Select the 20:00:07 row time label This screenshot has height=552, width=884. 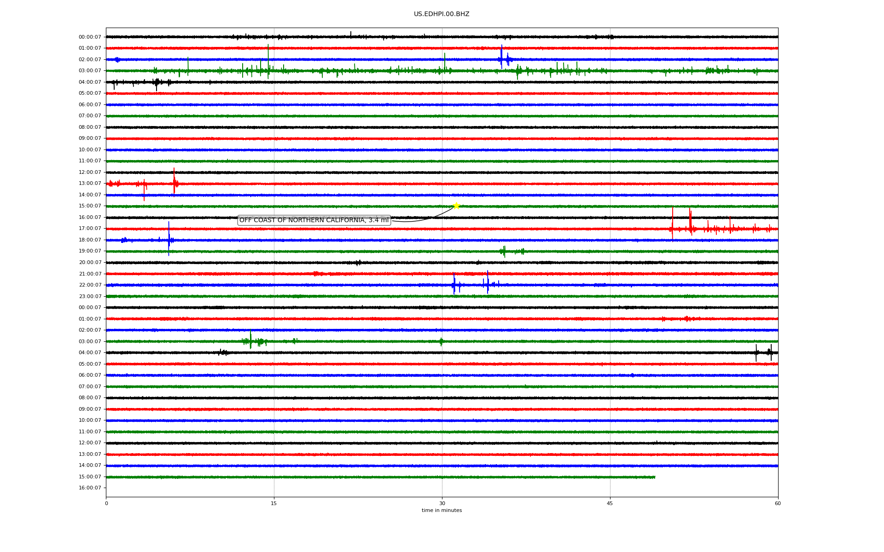tap(90, 263)
